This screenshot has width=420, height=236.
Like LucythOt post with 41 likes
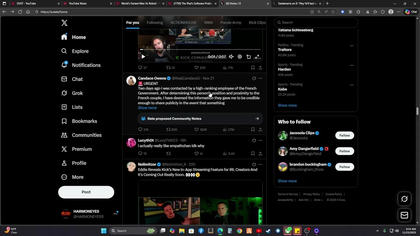(x=199, y=153)
